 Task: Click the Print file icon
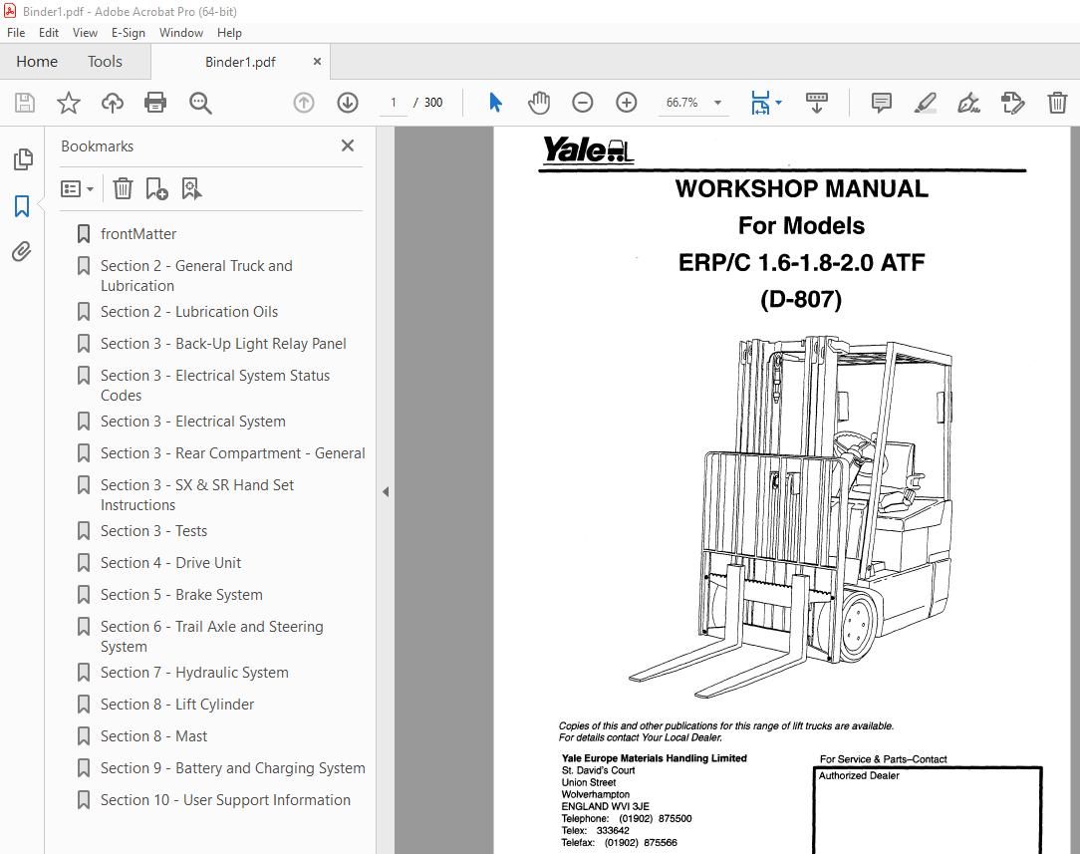[x=155, y=103]
